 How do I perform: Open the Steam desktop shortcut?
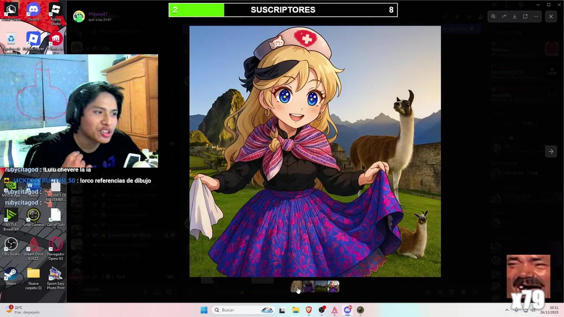tap(11, 276)
